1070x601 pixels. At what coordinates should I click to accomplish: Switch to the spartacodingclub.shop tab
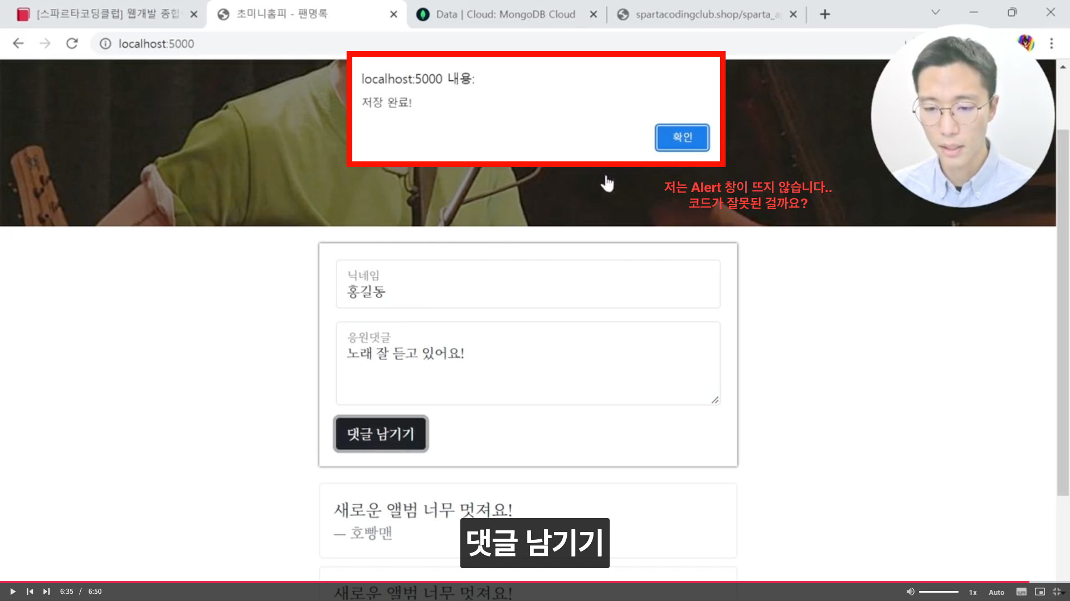click(x=708, y=14)
